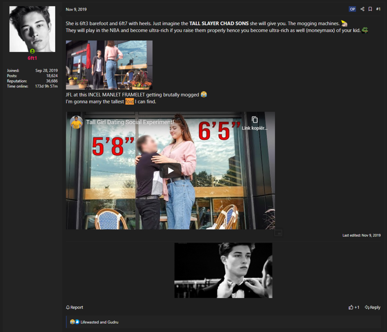Bookmark this post using the bookmark icon

pos(370,9)
